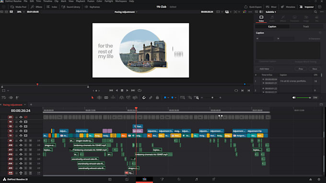Select the Caption tab

pyautogui.click(x=272, y=27)
